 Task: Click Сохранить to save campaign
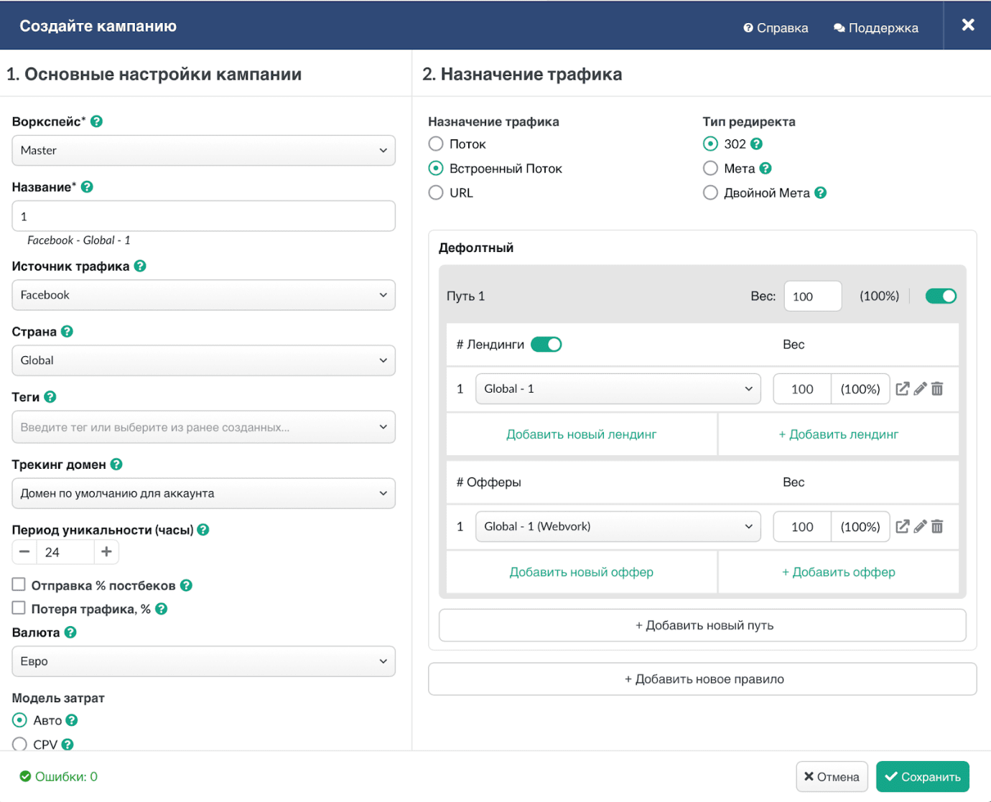[x=923, y=777]
